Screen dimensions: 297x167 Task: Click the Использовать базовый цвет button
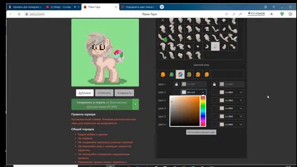(x=201, y=132)
